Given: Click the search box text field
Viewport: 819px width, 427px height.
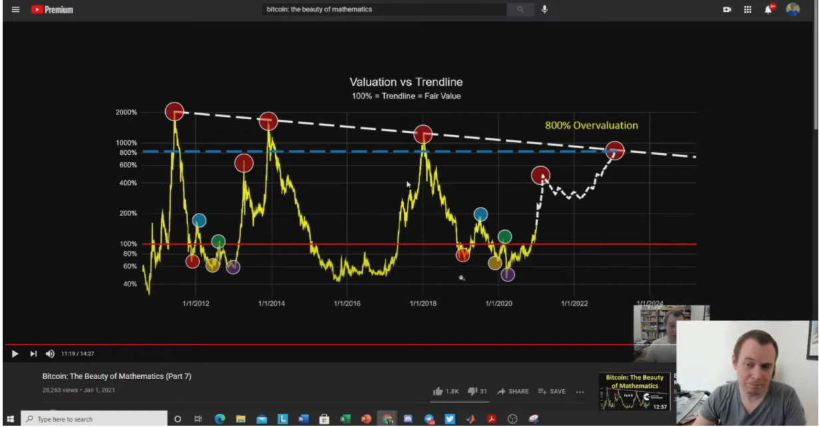Looking at the screenshot, I should (384, 9).
